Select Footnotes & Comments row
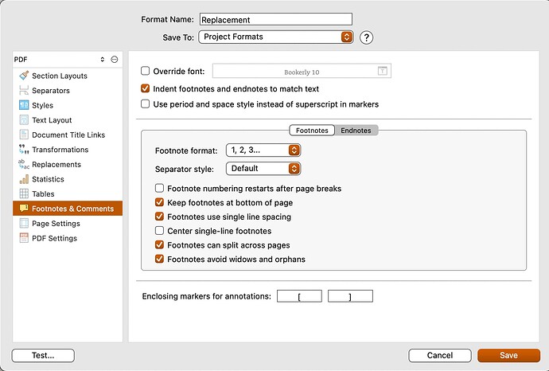The image size is (549, 371). [x=68, y=209]
